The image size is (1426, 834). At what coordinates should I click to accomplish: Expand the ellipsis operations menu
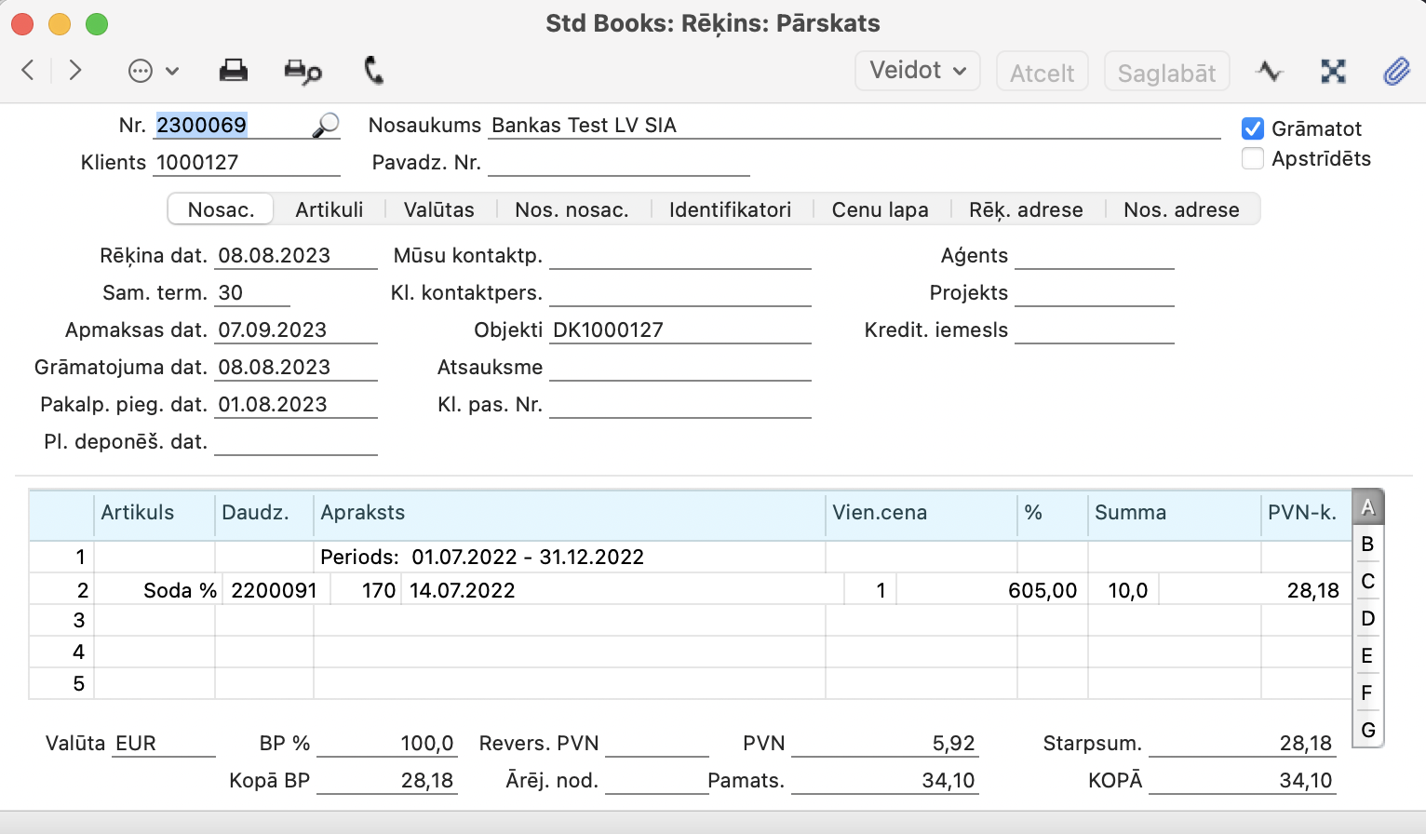click(153, 71)
